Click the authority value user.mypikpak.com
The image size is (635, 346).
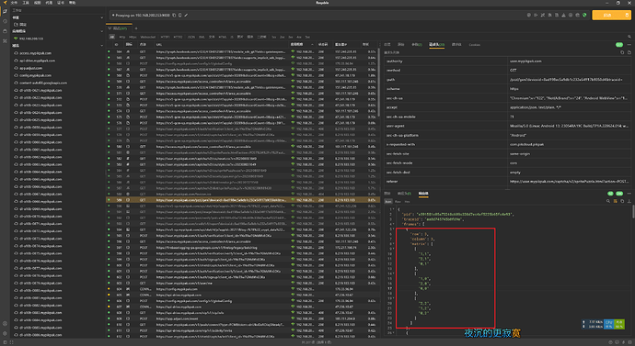pos(525,61)
